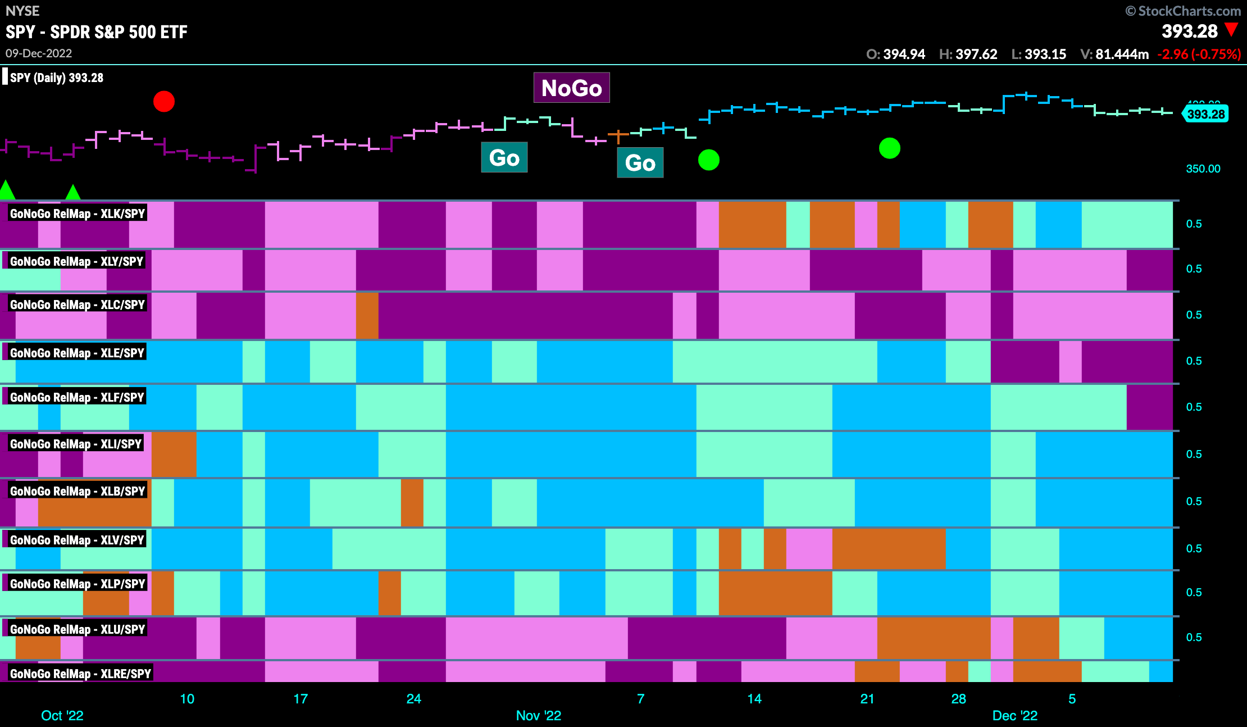The image size is (1247, 727).
Task: Click the date axis label 17
Action: click(301, 699)
